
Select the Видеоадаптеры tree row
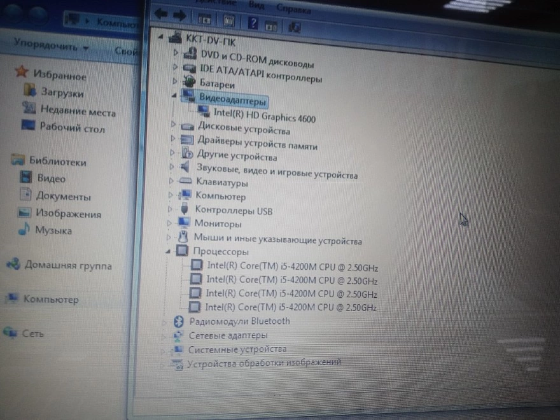tap(232, 99)
